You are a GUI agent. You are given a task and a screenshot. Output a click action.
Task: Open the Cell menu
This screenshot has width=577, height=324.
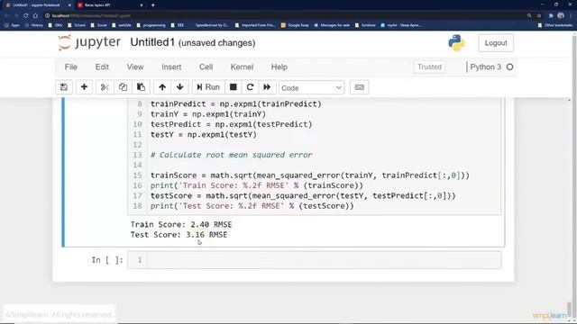coord(206,67)
